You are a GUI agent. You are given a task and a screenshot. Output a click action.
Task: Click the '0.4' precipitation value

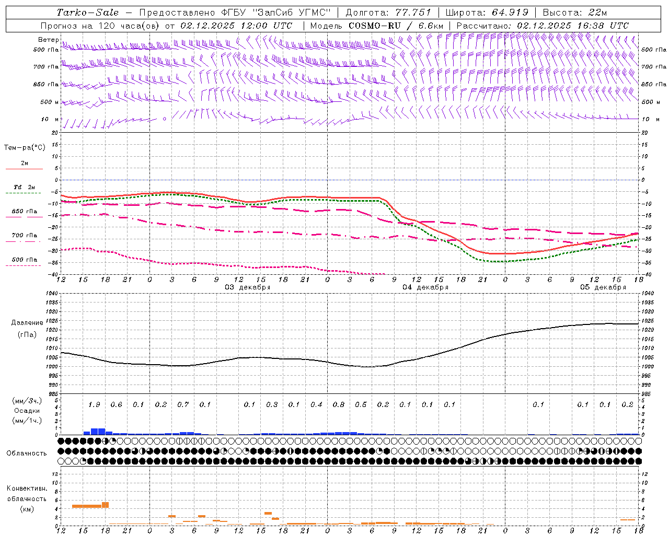(x=316, y=404)
